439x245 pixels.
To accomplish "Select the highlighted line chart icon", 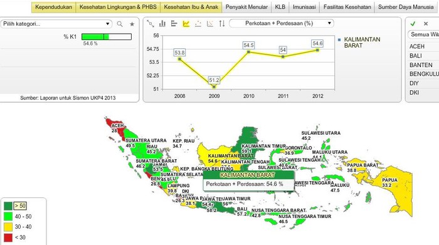I will tap(186, 24).
